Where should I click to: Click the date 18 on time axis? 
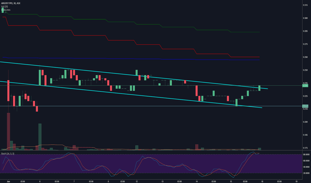coord(262,181)
